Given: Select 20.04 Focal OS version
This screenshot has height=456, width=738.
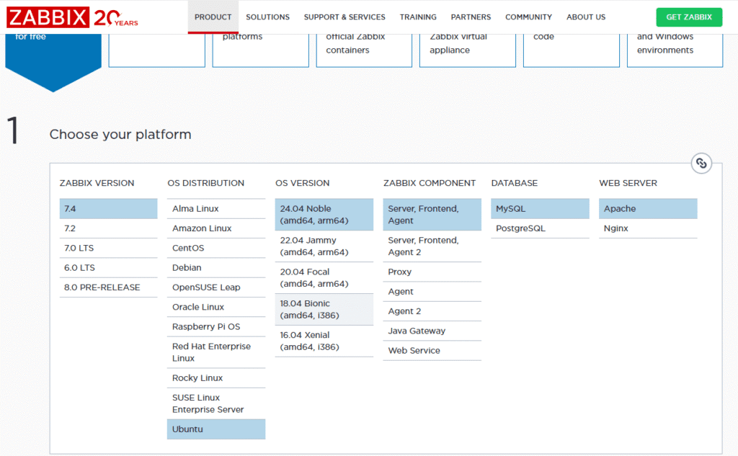Looking at the screenshot, I should (324, 277).
